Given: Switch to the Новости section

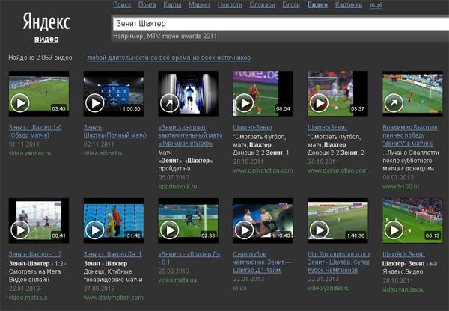Looking at the screenshot, I should coord(229,4).
